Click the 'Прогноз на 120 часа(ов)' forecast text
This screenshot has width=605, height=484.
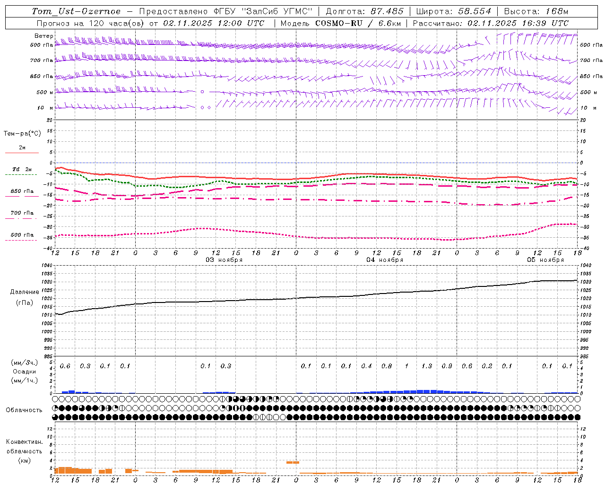pyautogui.click(x=91, y=23)
